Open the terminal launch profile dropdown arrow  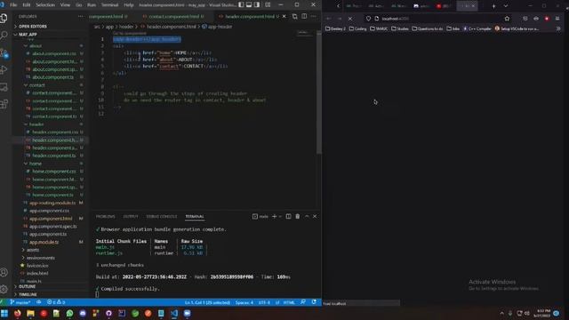280,217
